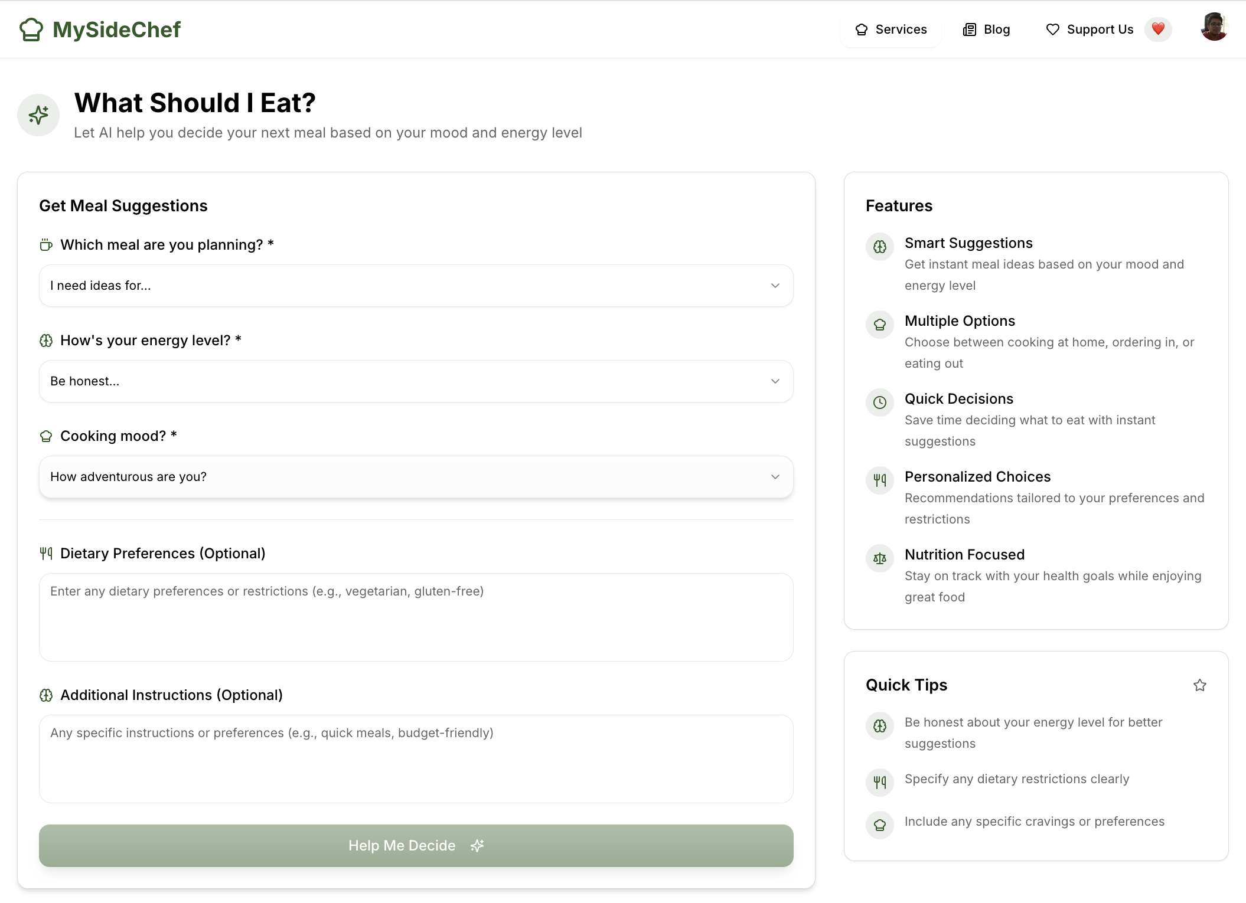The image size is (1246, 903).
Task: Click utensils icon beside dietary restrictions tip
Action: 880,783
